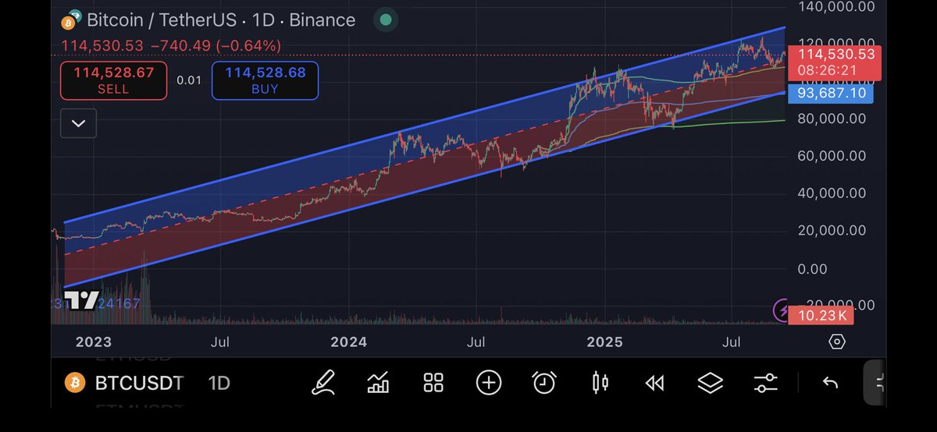Open the chart settings sliders icon
Image resolution: width=937 pixels, height=432 pixels.
coord(766,383)
